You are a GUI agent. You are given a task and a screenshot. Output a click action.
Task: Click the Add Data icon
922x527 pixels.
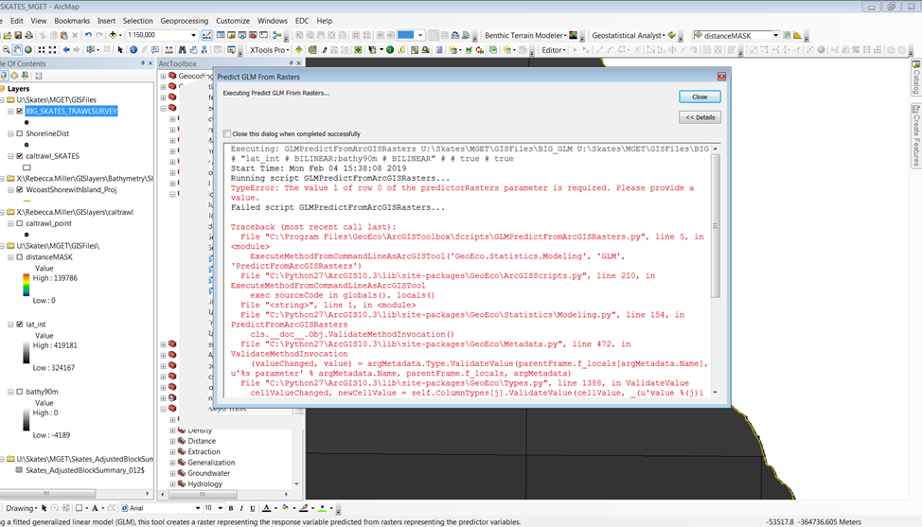coord(113,35)
